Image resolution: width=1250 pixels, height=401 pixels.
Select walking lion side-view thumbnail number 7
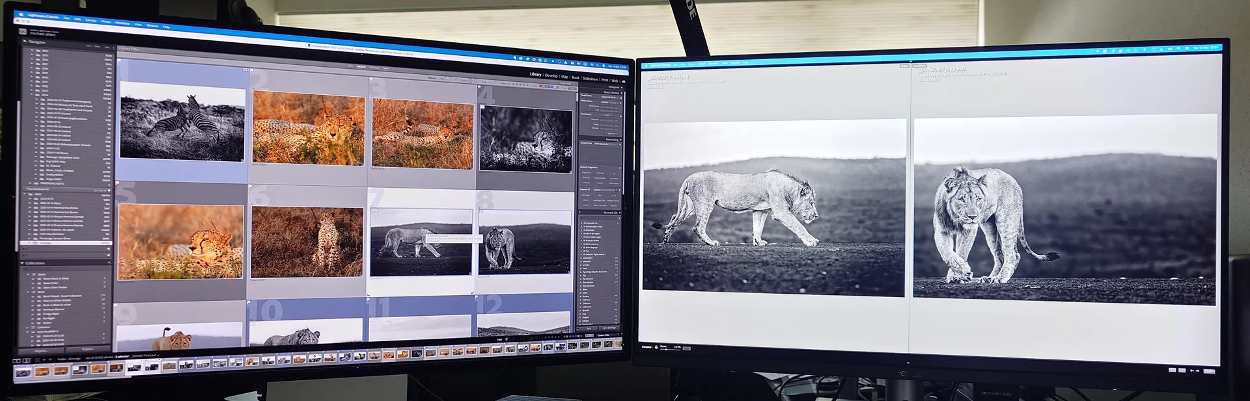coord(421,242)
